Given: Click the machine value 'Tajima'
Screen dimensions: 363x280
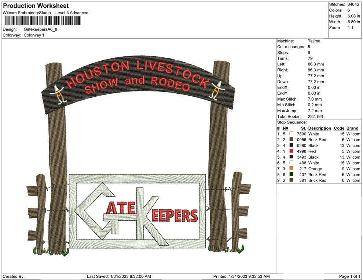Looking at the screenshot, I should click(x=314, y=41).
